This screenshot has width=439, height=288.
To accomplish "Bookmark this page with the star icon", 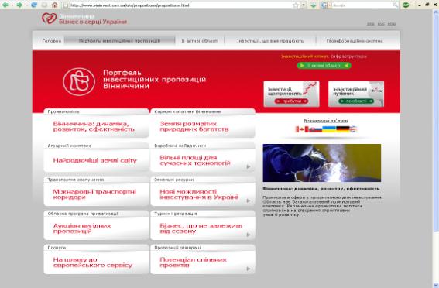I will [x=296, y=5].
